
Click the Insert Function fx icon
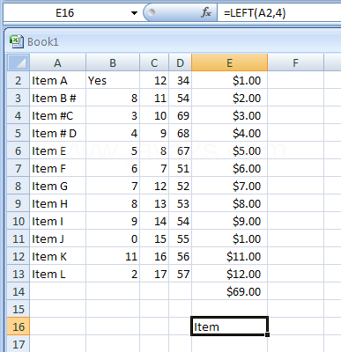pos(206,12)
